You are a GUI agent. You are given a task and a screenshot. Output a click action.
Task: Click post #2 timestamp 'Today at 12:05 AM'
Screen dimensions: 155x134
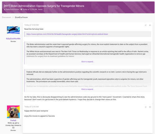pos(32,107)
